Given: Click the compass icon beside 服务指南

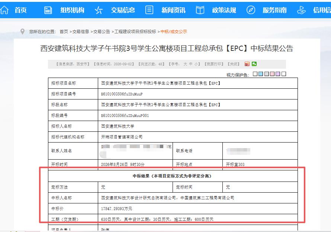Looking at the screenshot, I should 251,10.
